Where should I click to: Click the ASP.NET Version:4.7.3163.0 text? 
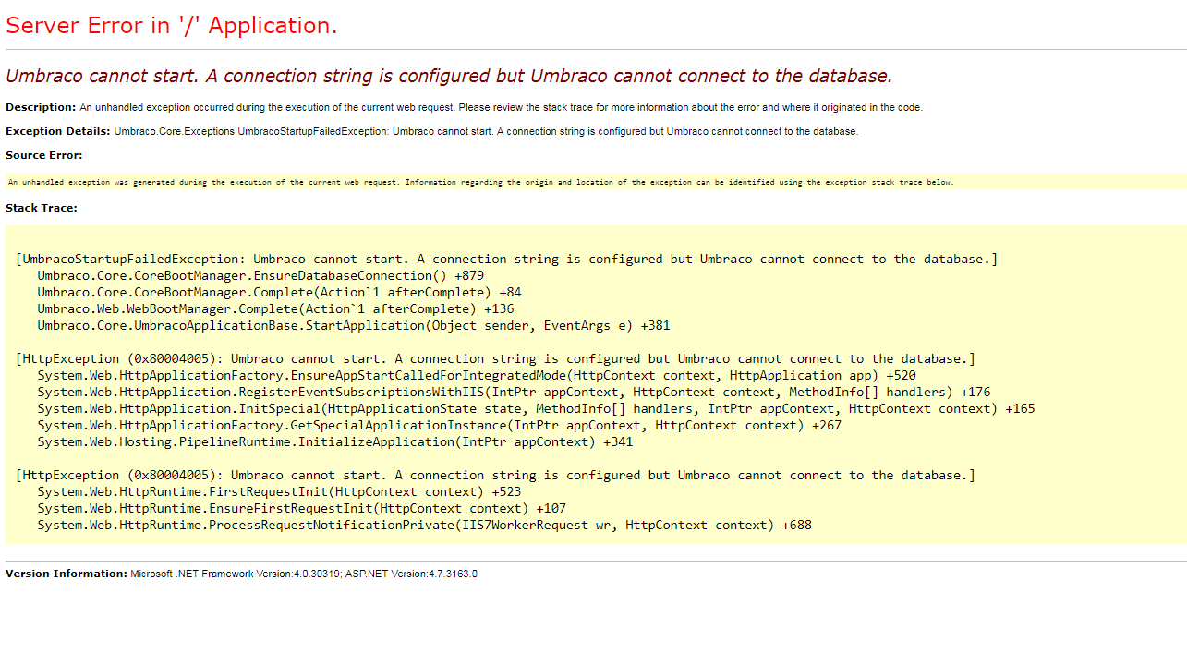tap(411, 574)
